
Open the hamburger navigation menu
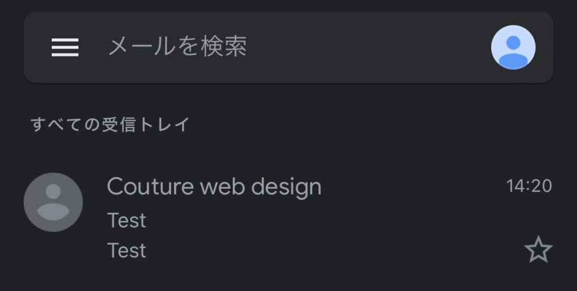[65, 47]
